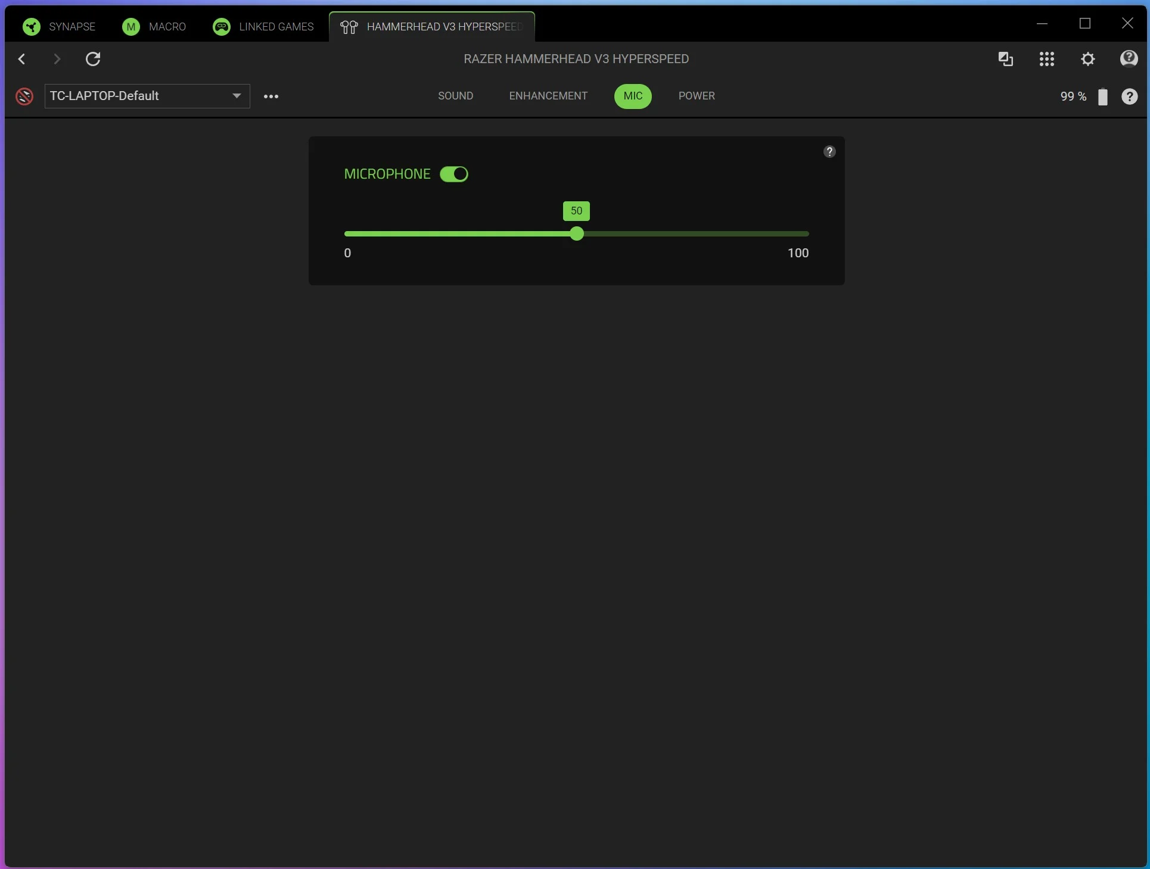Viewport: 1150px width, 869px height.
Task: Click the microphone volume slider handle
Action: point(576,233)
